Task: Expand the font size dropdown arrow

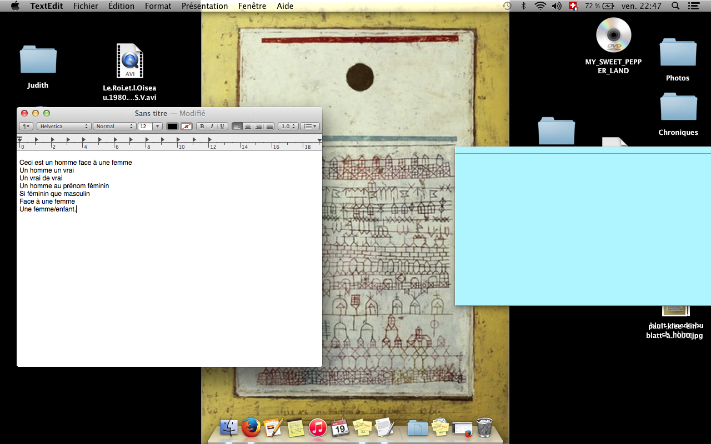Action: [157, 127]
